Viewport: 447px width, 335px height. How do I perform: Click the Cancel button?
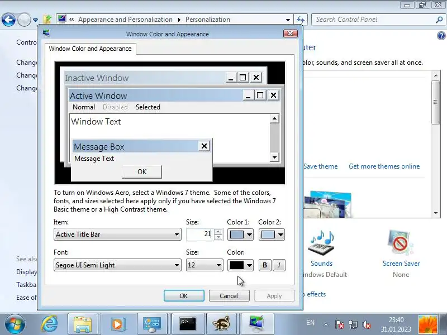pyautogui.click(x=229, y=296)
